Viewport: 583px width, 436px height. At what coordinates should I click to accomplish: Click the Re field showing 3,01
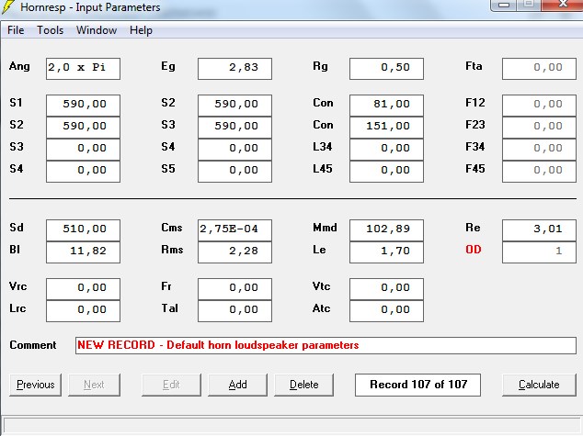tap(539, 230)
